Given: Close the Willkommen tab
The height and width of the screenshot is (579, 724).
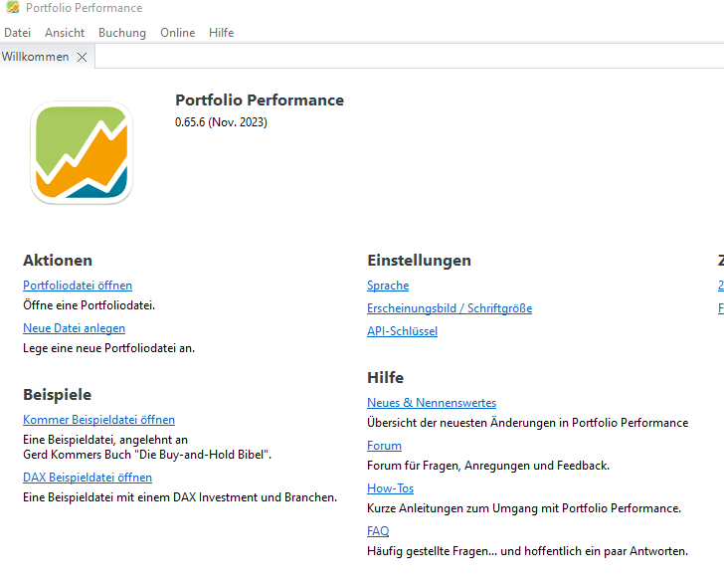Looking at the screenshot, I should pos(83,58).
